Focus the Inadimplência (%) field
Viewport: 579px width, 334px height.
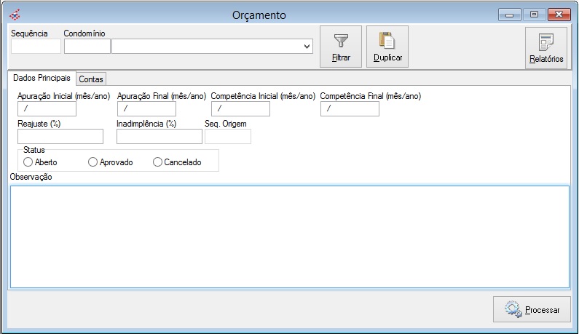[159, 136]
